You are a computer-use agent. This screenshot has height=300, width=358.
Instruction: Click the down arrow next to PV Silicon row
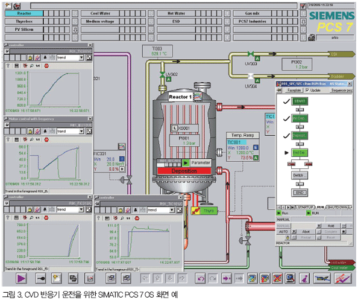point(75,30)
